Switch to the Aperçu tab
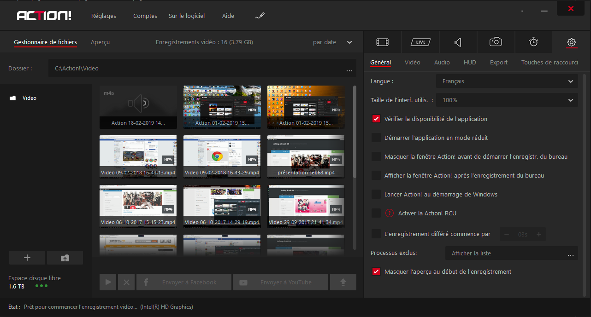This screenshot has height=317, width=591. pyautogui.click(x=100, y=42)
